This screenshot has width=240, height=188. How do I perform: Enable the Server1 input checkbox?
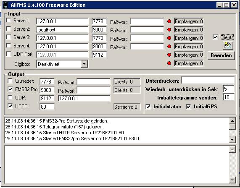pos(8,20)
